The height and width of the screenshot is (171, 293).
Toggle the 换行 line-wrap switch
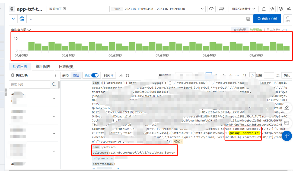click(95, 75)
